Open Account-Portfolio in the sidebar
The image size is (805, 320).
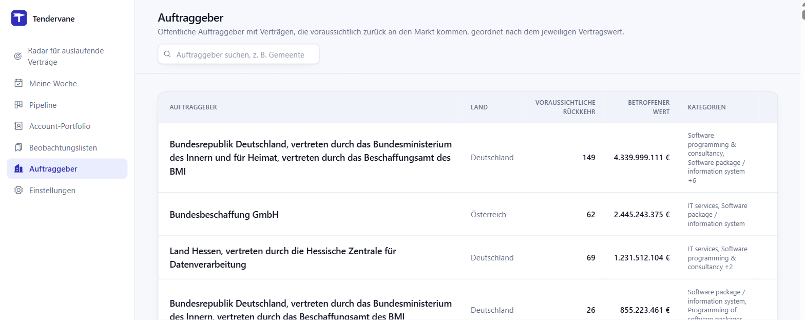[67, 126]
